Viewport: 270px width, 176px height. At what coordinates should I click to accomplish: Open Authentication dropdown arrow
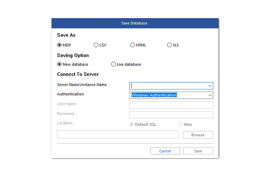coord(210,95)
